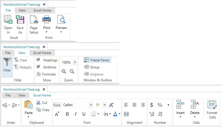Click the Save As icon
Image resolution: width=224 pixels, height=128 pixels.
tap(20, 19)
